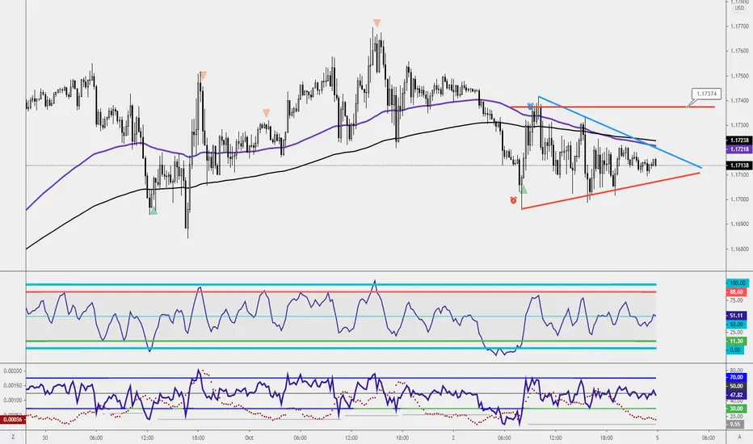Select the topmost orange down-triangle marker
Image resolution: width=753 pixels, height=444 pixels.
[x=377, y=23]
